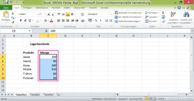Align cell text right
The height and width of the screenshot is (101, 194).
[67, 21]
